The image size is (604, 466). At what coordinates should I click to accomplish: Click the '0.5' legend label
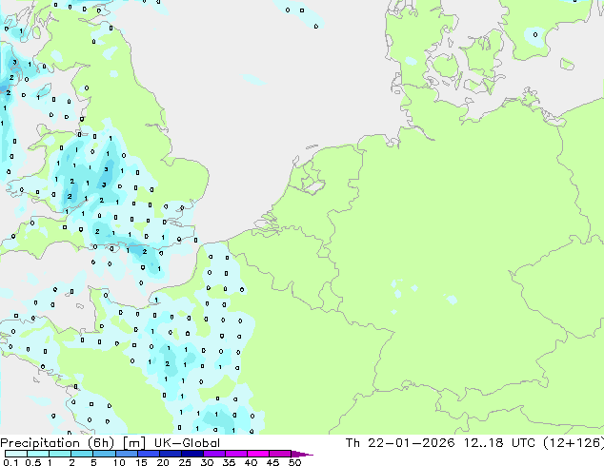click(x=33, y=462)
